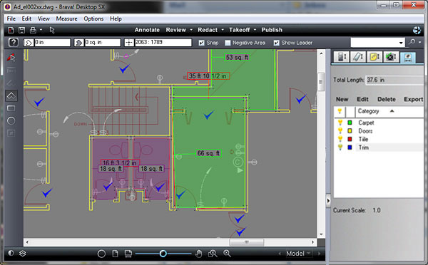Select the polyline measure tool
The width and height of the screenshot is (428, 265).
click(11, 83)
